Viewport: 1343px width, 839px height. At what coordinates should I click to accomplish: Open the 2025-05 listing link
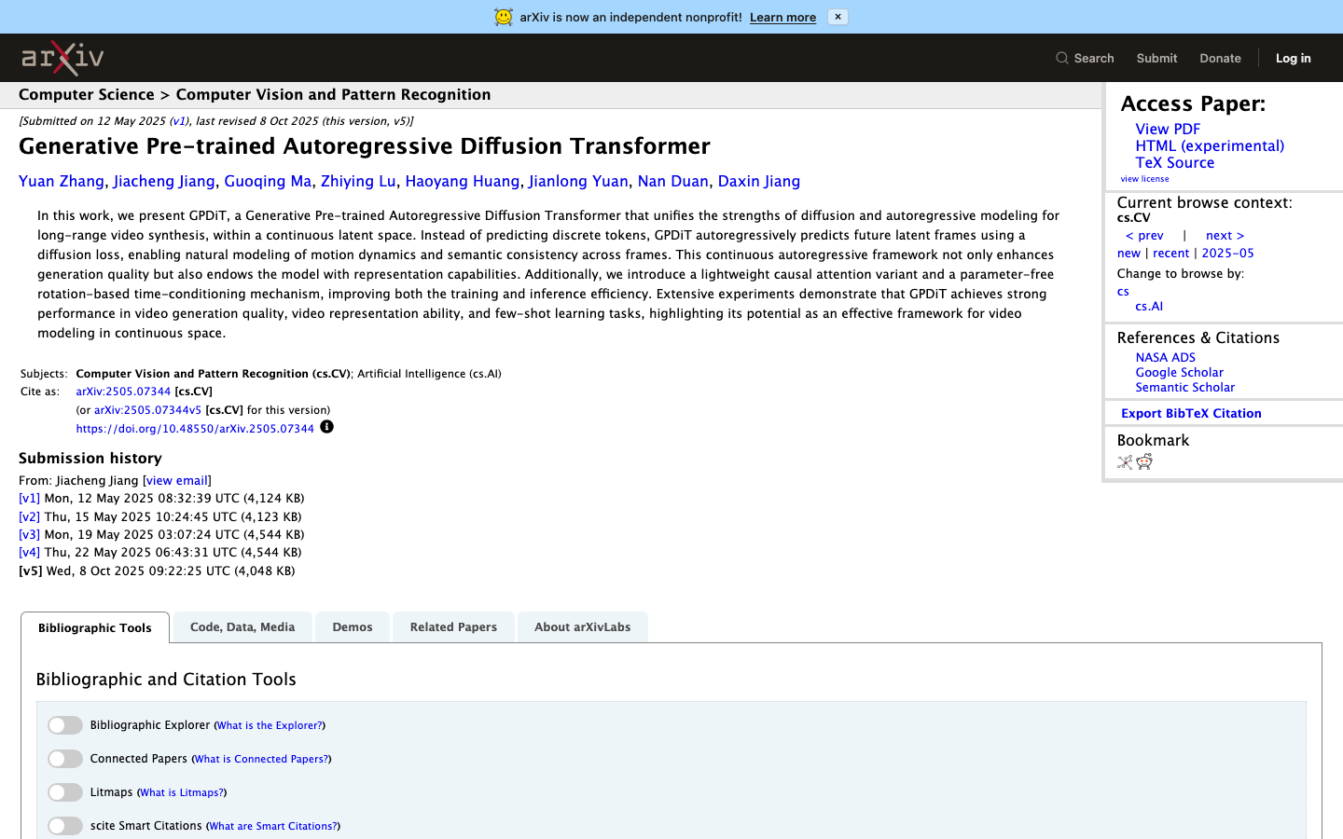tap(1227, 253)
